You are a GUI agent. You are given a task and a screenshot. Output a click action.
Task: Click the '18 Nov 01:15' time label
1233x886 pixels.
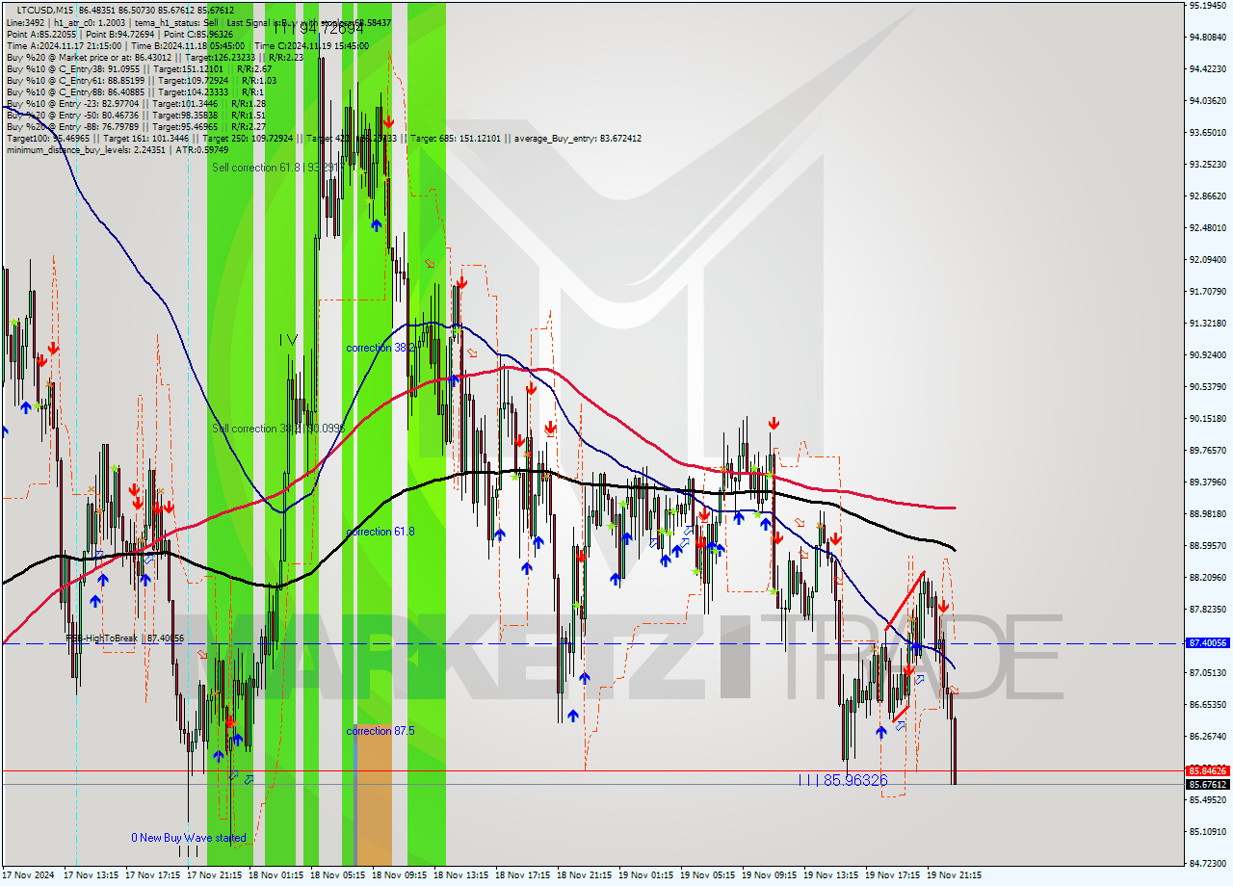276,875
